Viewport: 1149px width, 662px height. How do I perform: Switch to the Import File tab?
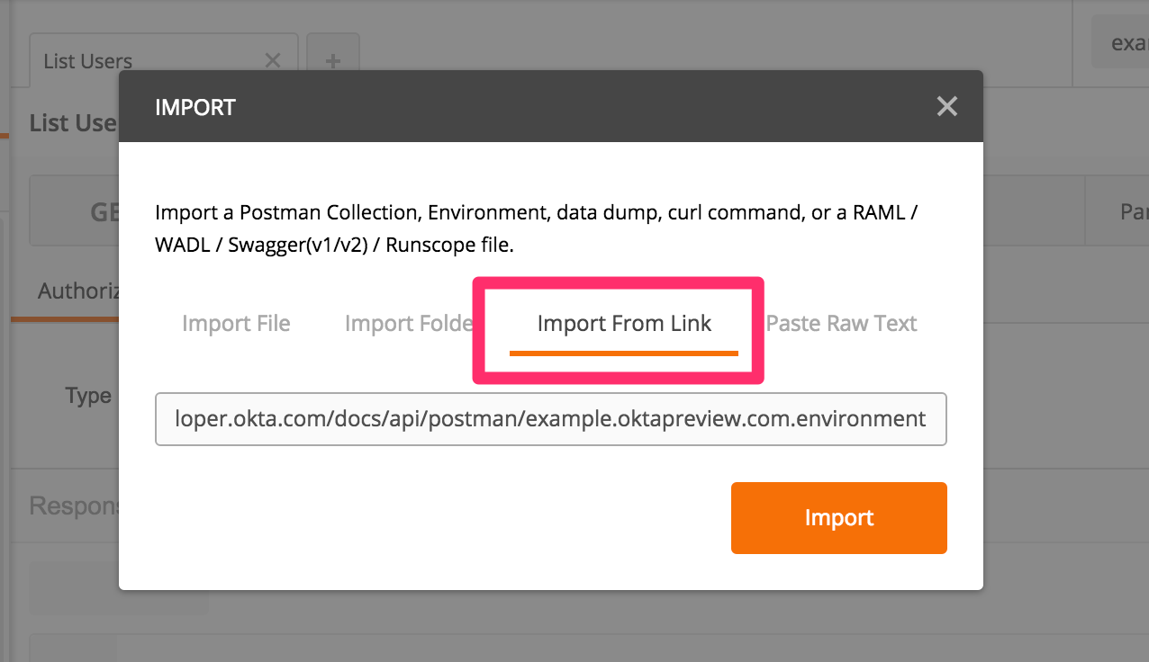click(x=236, y=324)
